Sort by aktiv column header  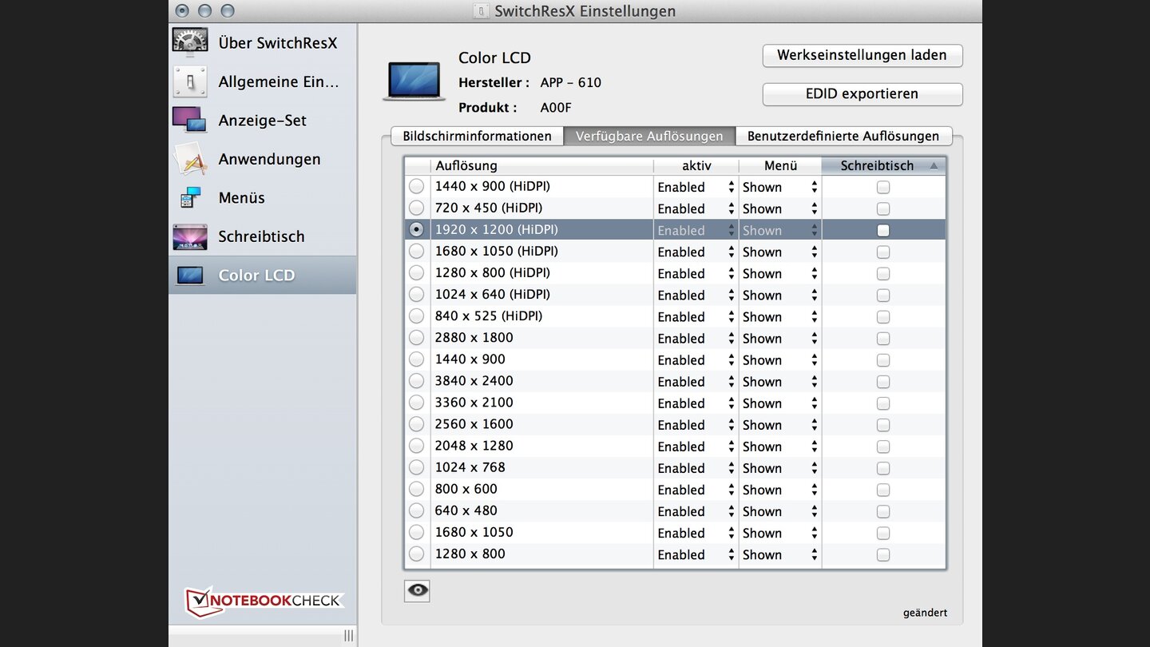pos(696,165)
